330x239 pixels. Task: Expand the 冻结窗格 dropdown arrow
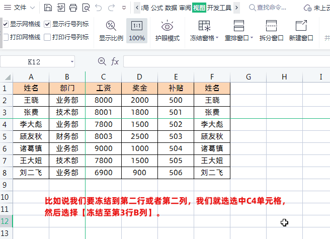[x=217, y=38]
